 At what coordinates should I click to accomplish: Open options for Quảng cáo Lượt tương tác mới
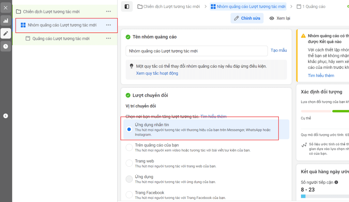(108, 38)
